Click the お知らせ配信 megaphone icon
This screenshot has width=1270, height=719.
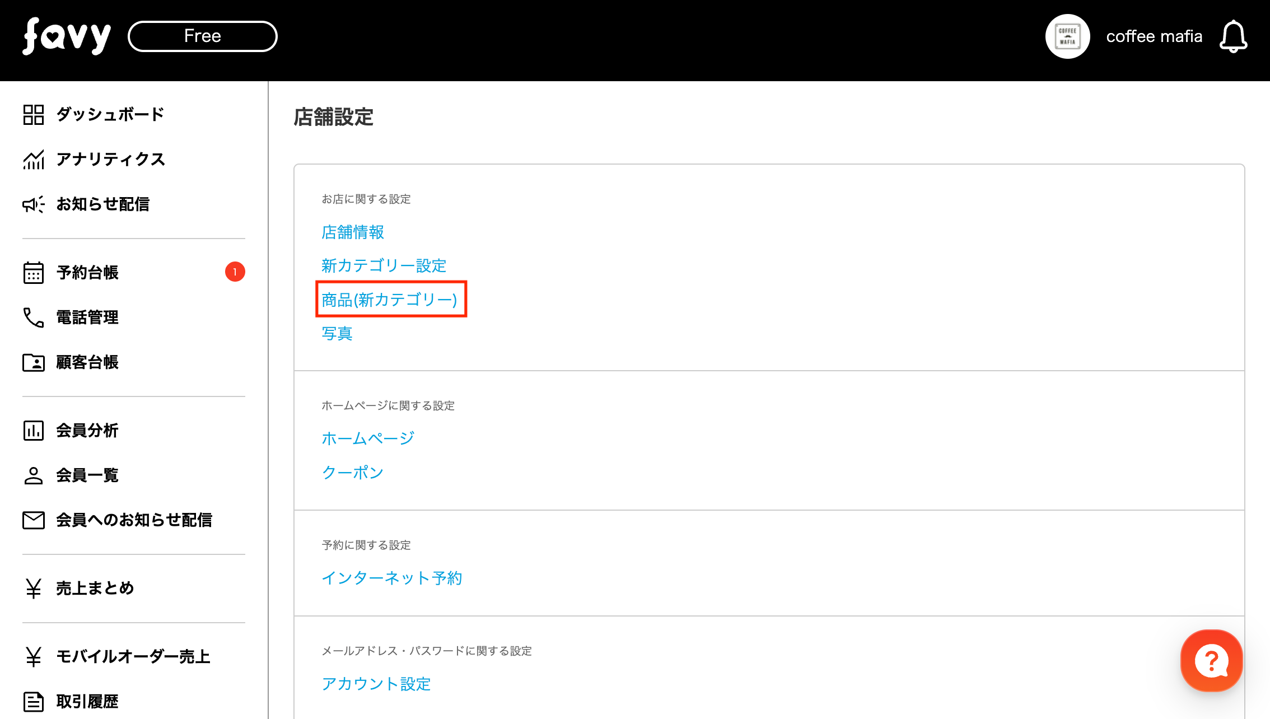click(x=34, y=204)
